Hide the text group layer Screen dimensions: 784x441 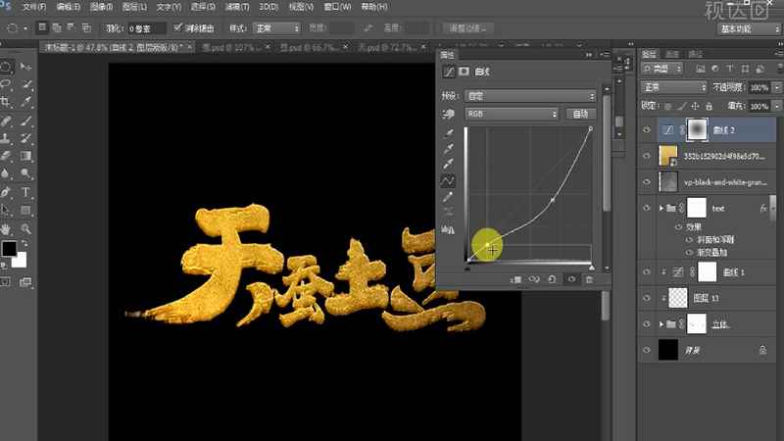tap(647, 208)
